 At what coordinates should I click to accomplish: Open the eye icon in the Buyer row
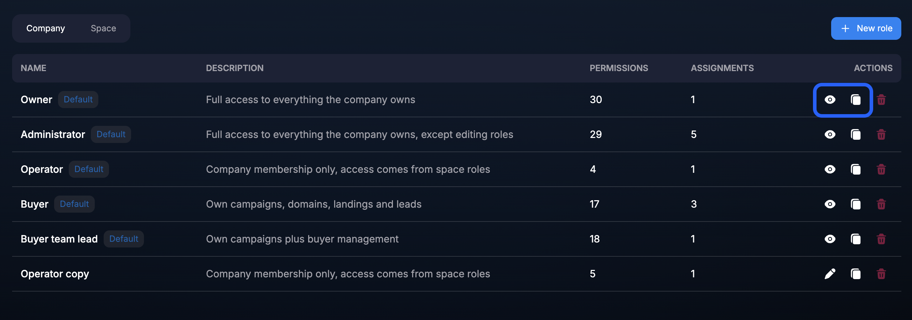tap(830, 204)
